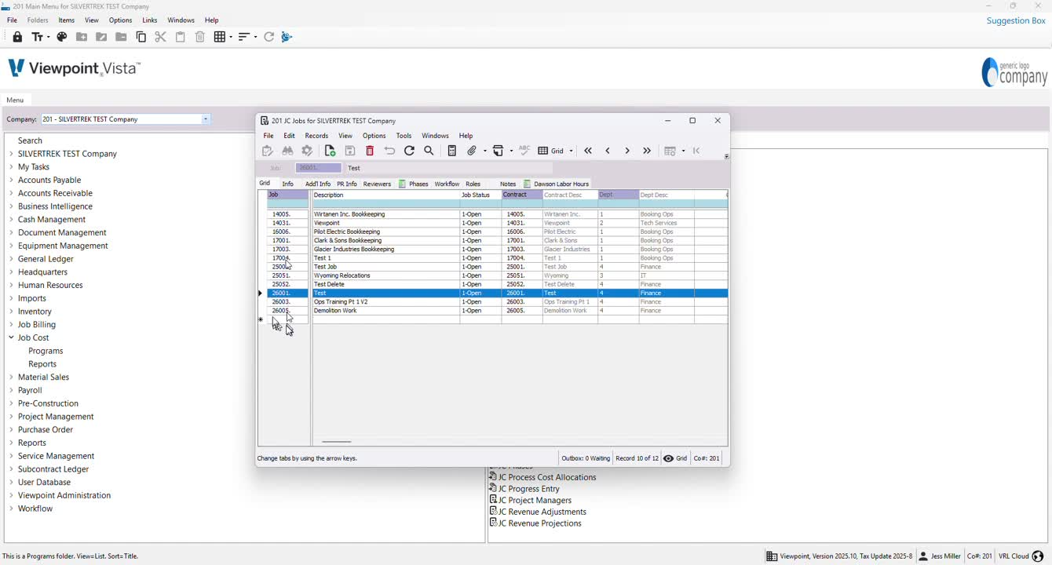Go to first record double-left arrow
The image size is (1052, 565).
588,151
